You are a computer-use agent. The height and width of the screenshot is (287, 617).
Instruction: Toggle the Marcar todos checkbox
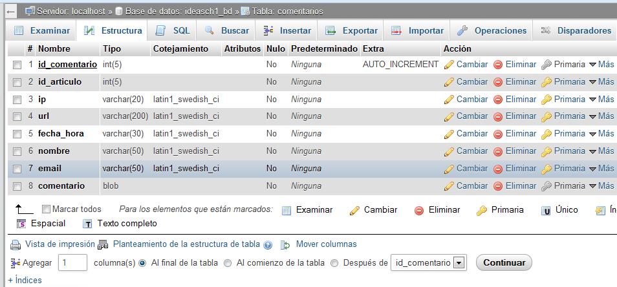click(x=46, y=209)
